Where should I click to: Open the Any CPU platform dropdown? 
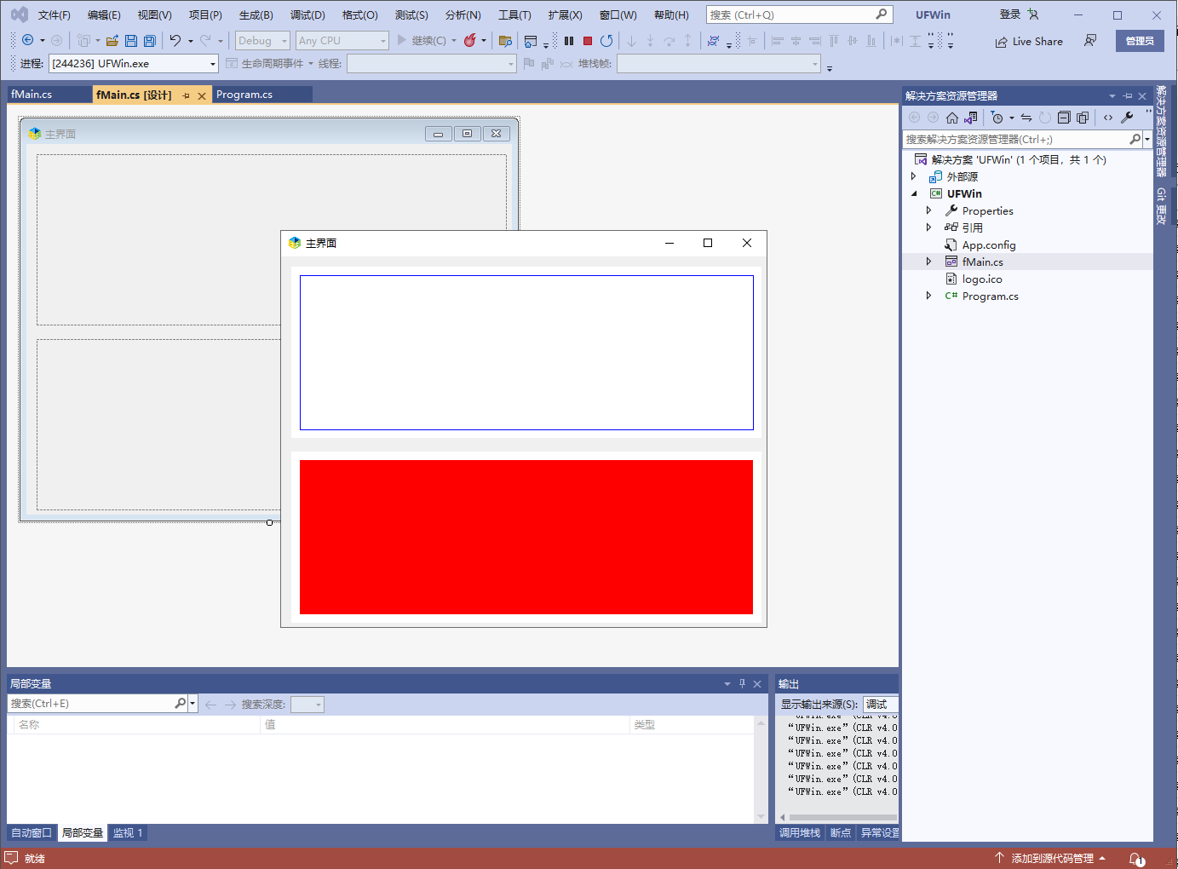342,40
